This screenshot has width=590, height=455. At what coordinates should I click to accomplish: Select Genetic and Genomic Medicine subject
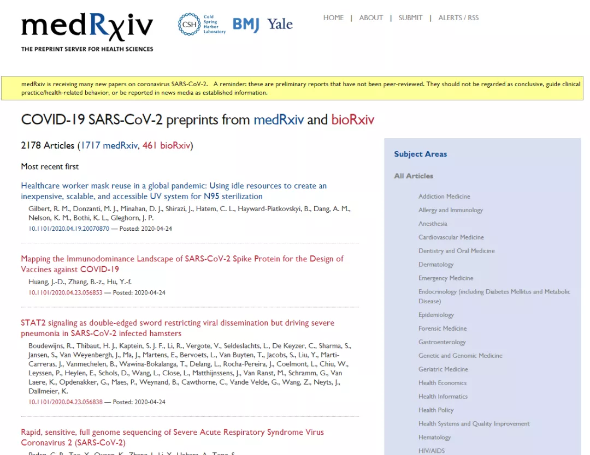[460, 355]
